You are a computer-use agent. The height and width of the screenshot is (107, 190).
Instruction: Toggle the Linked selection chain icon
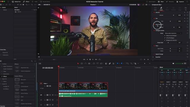pos(110,63)
